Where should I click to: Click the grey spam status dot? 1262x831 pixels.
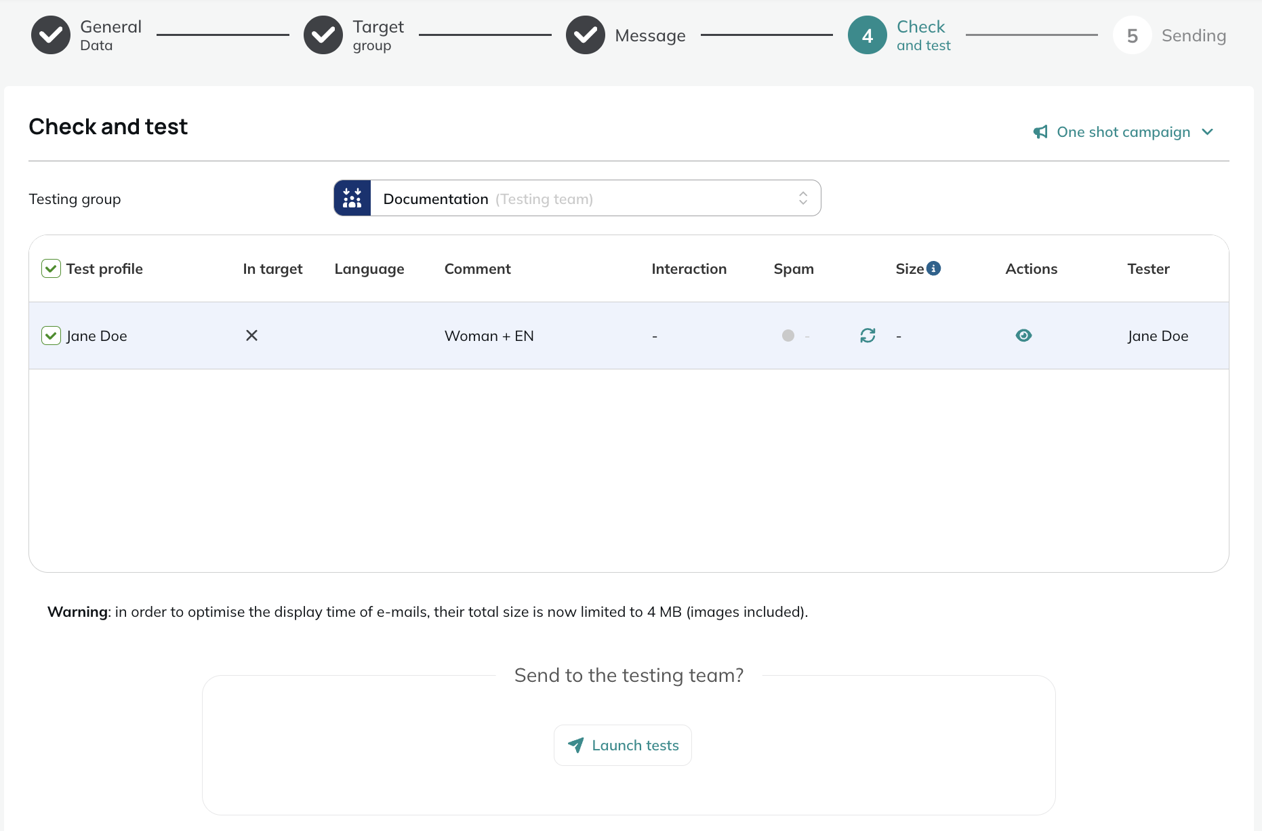click(788, 336)
